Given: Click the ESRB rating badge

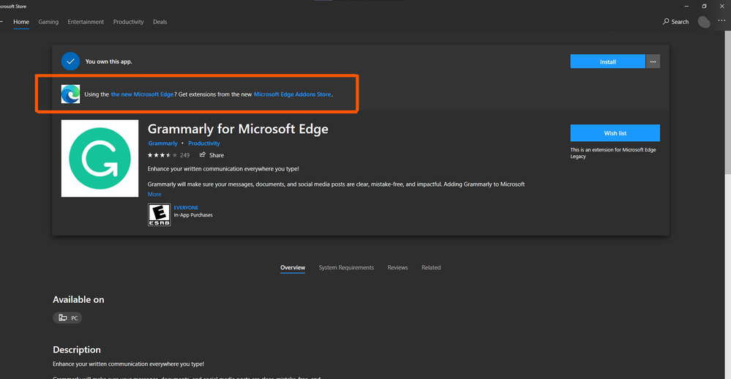Looking at the screenshot, I should 159,214.
